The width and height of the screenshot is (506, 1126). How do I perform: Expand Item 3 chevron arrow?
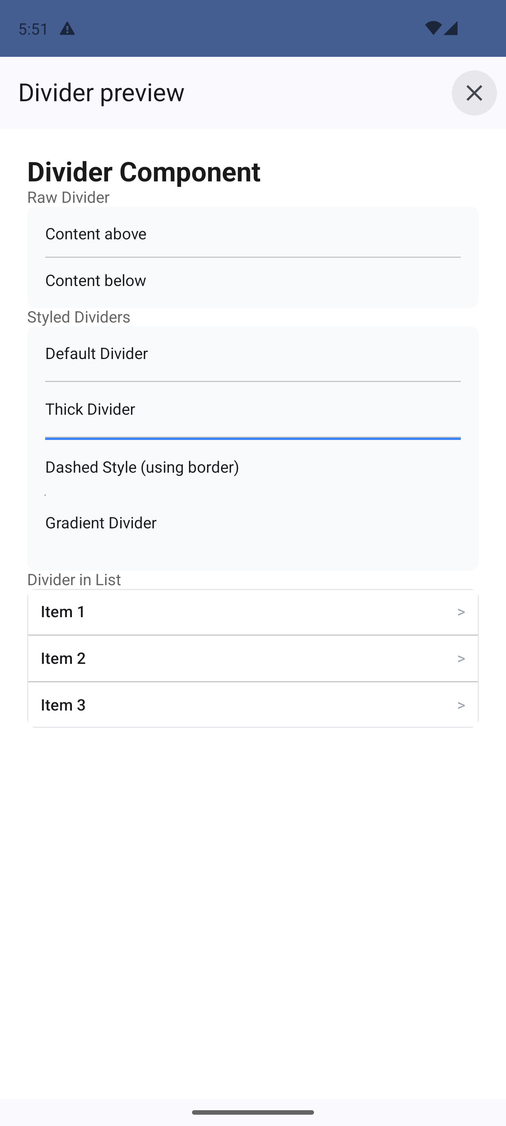[x=461, y=705]
